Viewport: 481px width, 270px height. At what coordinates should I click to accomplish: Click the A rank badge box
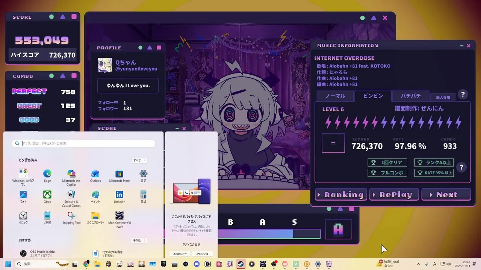(338, 229)
